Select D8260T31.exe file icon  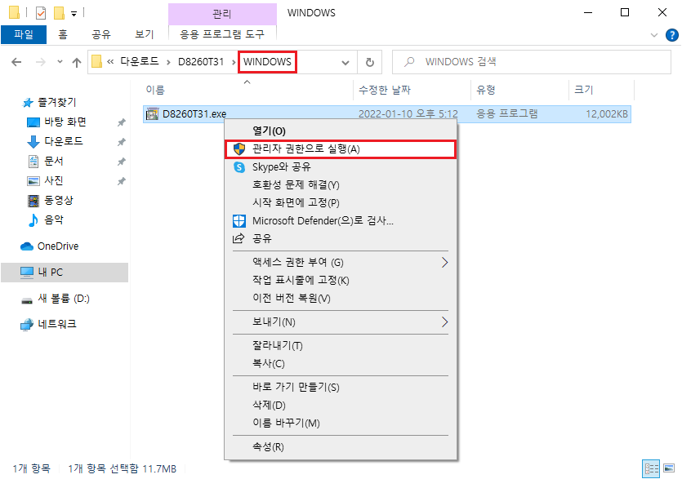click(152, 114)
